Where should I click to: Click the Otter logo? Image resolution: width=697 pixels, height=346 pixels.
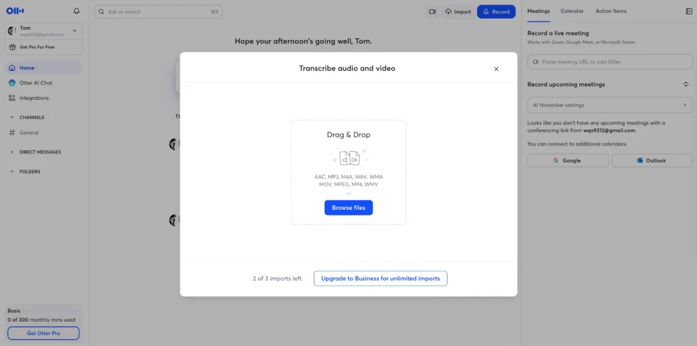(15, 11)
